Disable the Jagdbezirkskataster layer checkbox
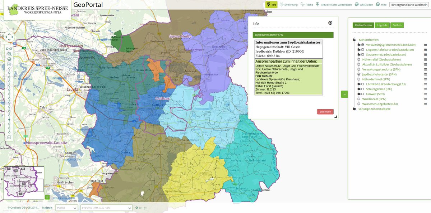431x213 pixels. point(359,74)
